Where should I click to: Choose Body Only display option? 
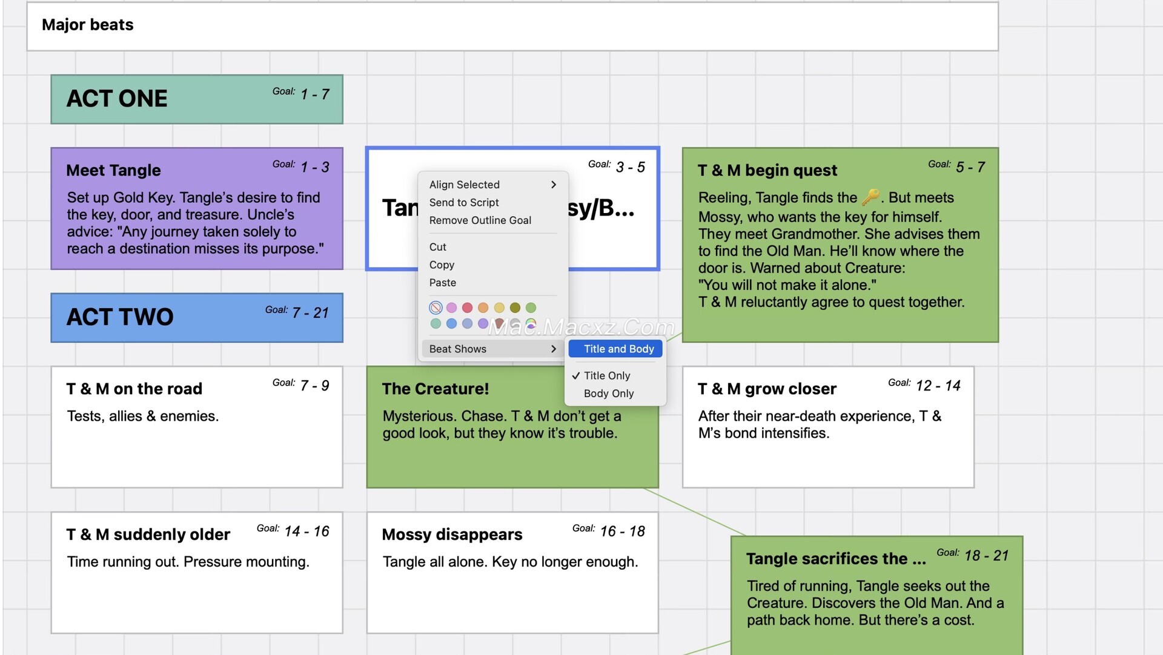point(608,393)
